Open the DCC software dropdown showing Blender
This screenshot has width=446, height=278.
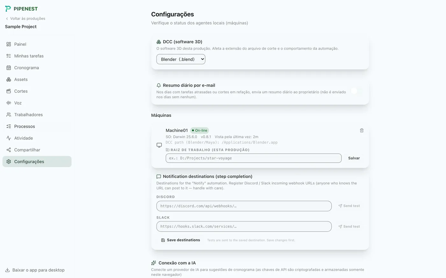181,59
